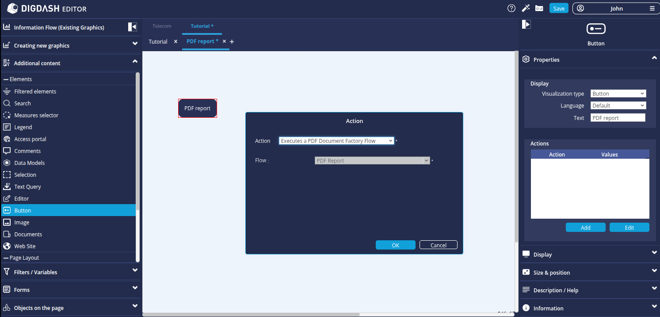Select the Data Models element
This screenshot has height=317, width=660.
click(x=29, y=163)
